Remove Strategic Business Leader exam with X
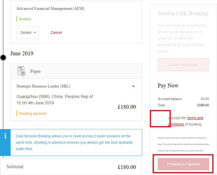217x175 pixels. [133, 86]
